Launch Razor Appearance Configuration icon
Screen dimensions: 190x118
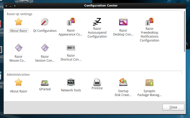pyautogui.click(x=71, y=22)
